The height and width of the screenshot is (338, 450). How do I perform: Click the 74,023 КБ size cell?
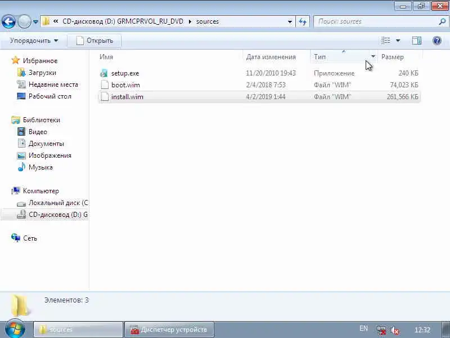[x=404, y=85]
